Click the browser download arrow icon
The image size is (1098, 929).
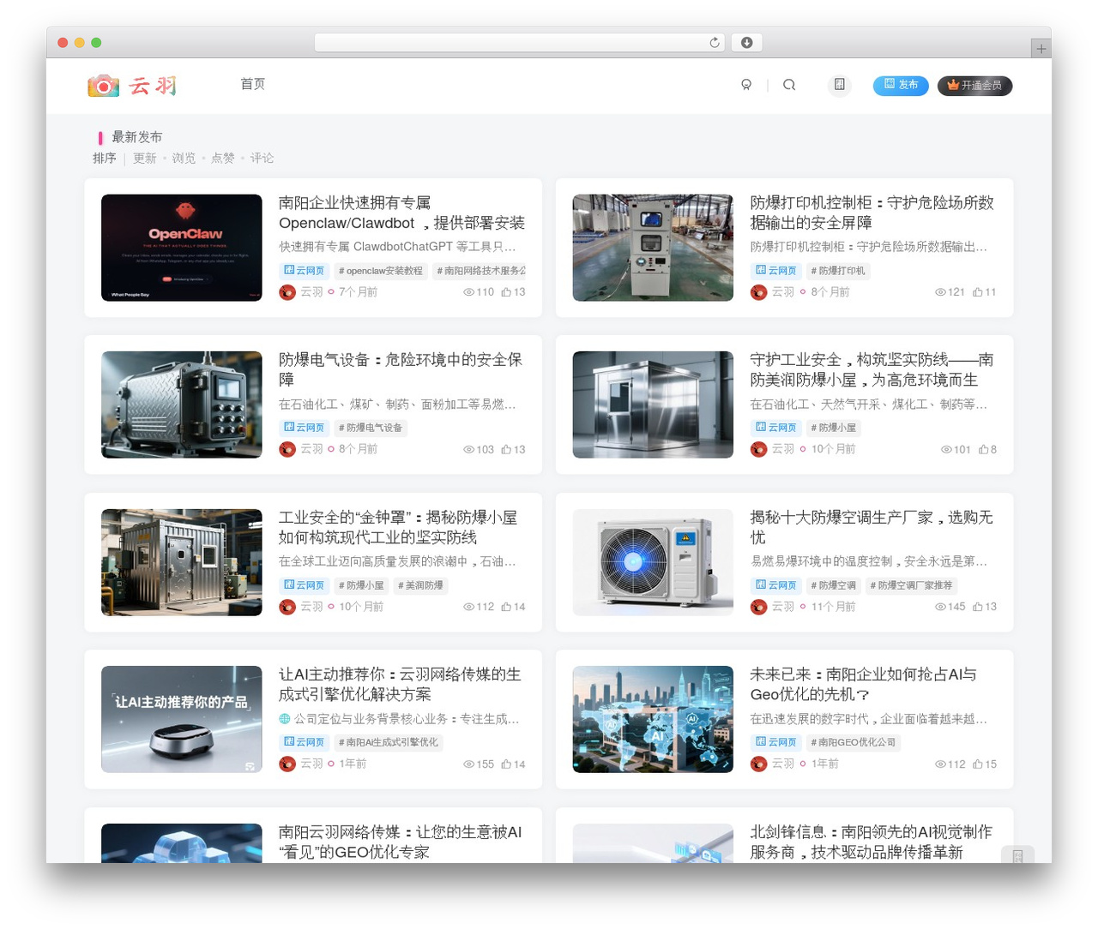point(746,42)
